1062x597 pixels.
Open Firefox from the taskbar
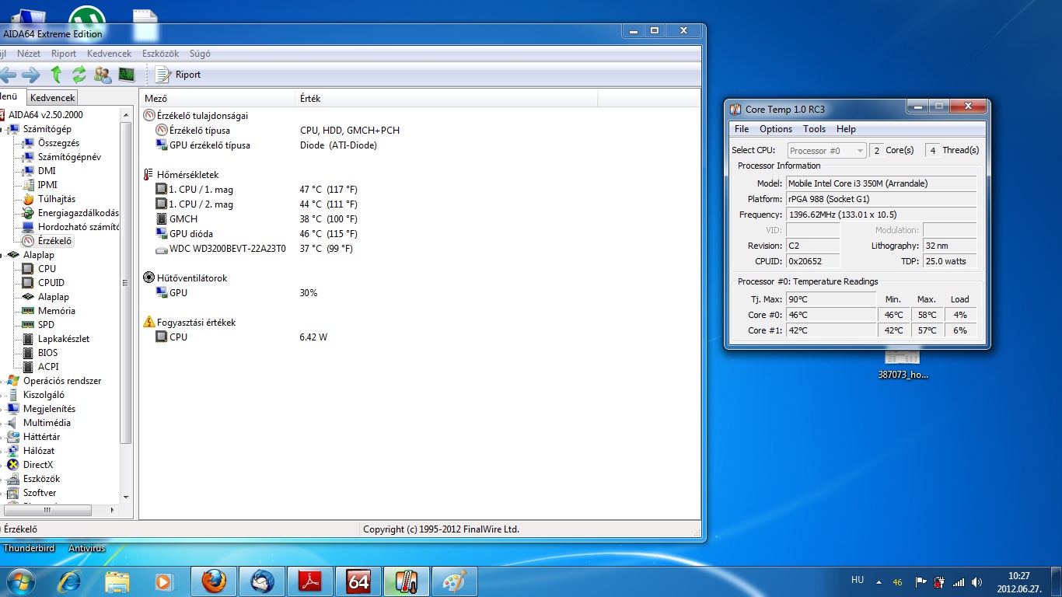pyautogui.click(x=214, y=581)
